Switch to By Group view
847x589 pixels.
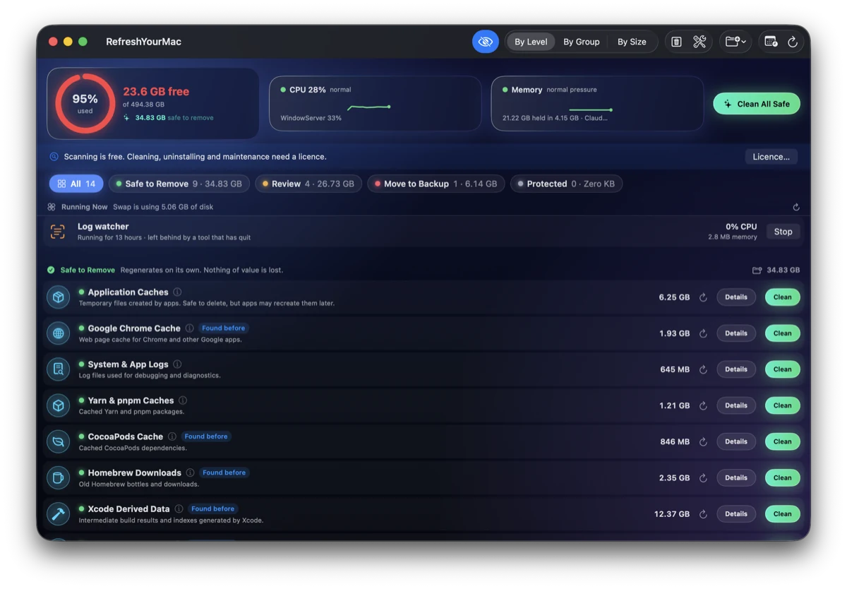click(582, 42)
